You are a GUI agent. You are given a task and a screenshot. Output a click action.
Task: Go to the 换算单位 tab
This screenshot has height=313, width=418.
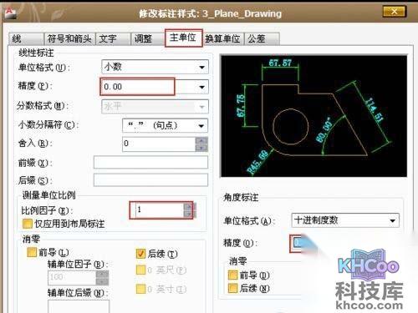click(x=223, y=38)
